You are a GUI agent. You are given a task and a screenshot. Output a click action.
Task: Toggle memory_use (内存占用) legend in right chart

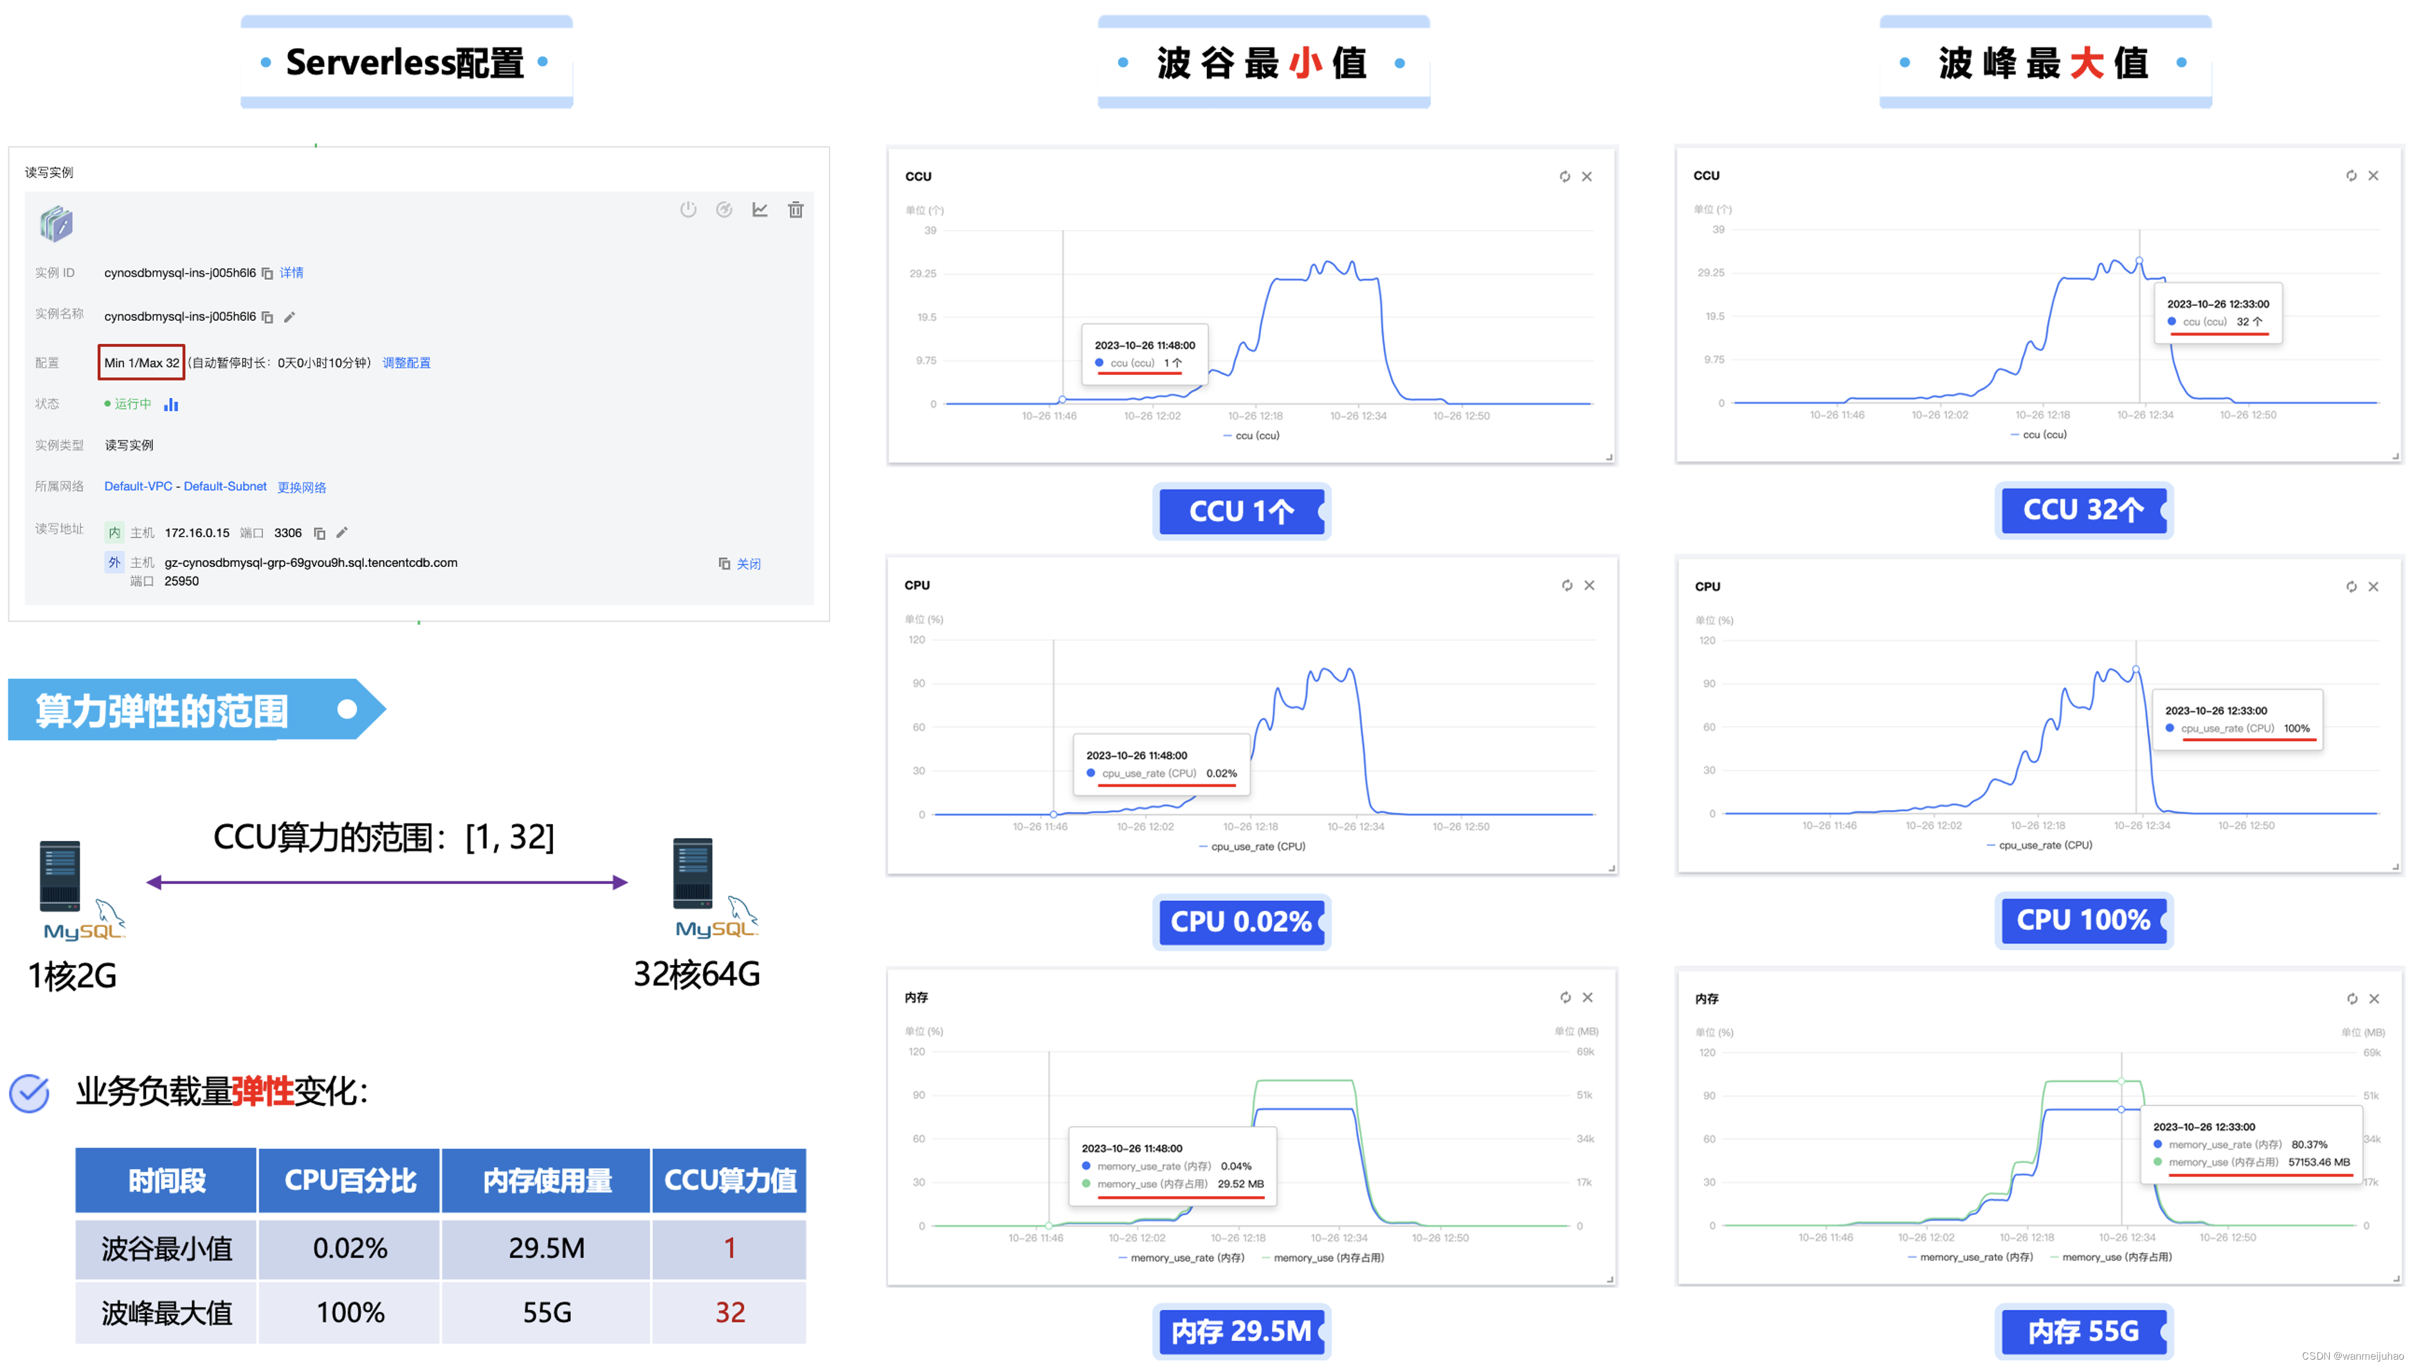[2111, 1256]
